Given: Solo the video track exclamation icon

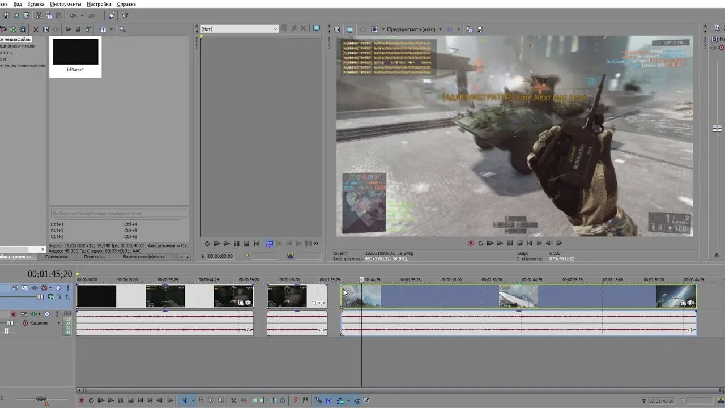Looking at the screenshot, I should [x=68, y=288].
